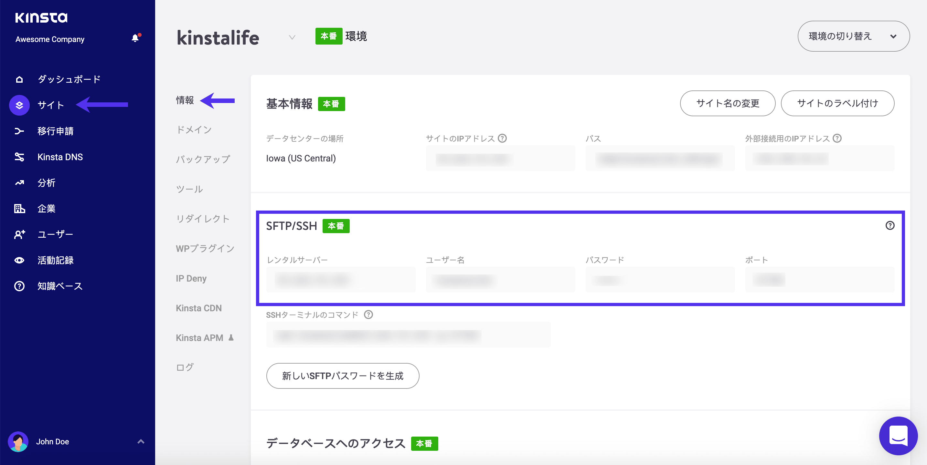Image resolution: width=927 pixels, height=465 pixels.
Task: Open the 知識ベース knowledge base
Action: 59,286
